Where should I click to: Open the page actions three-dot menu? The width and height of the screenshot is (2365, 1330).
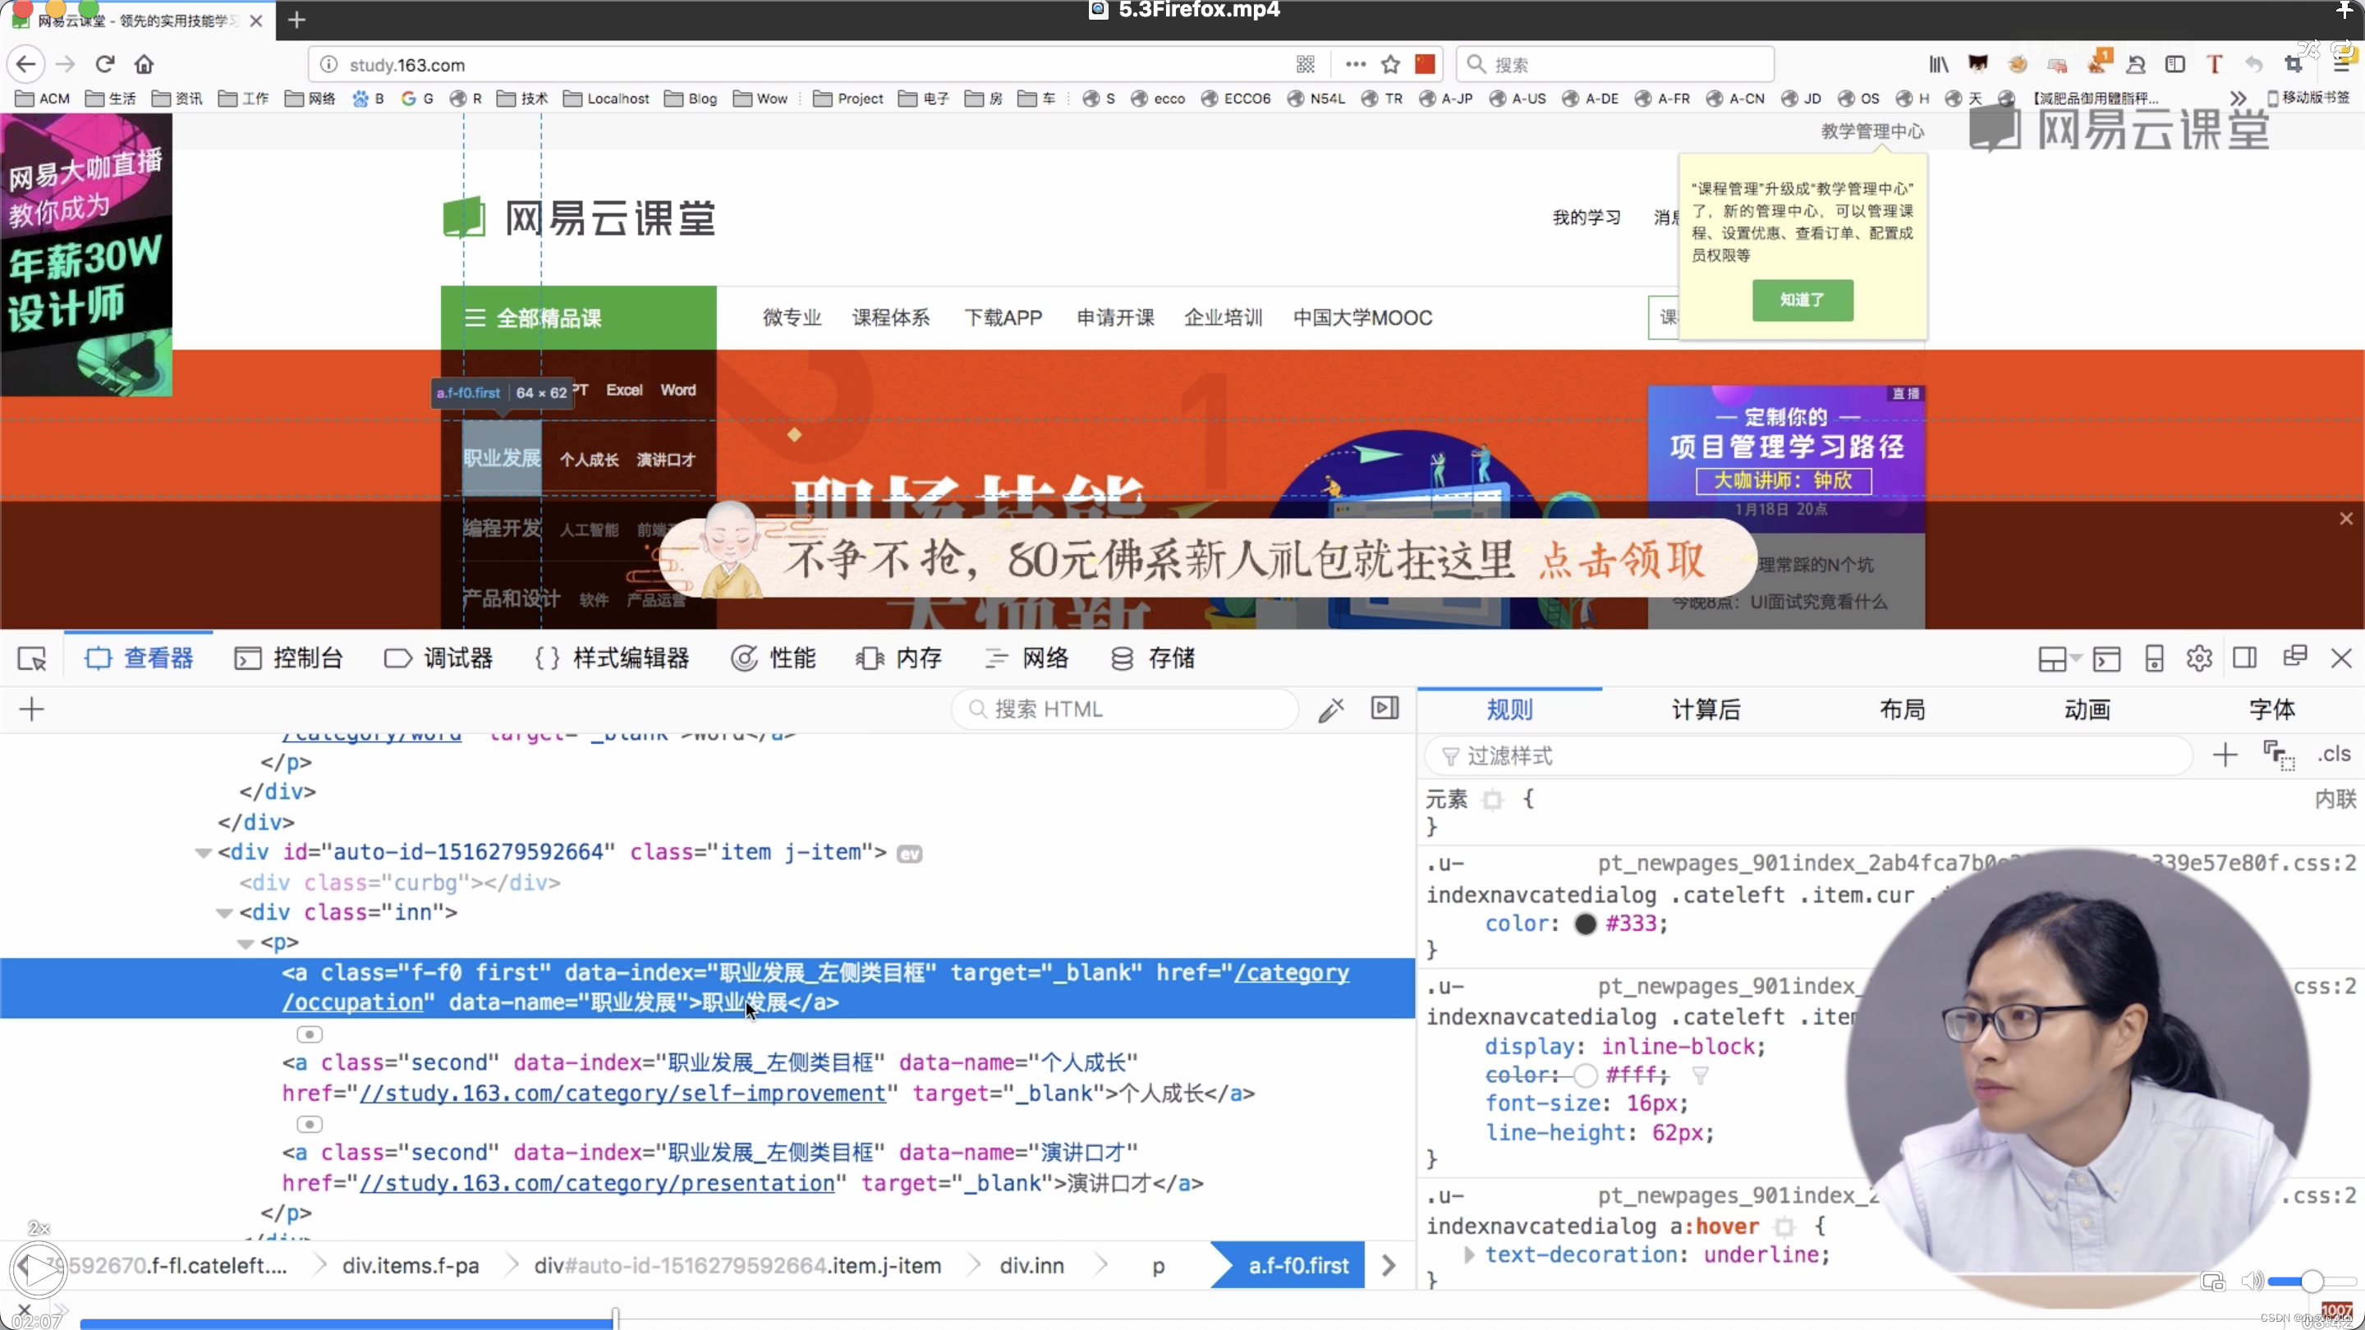1355,64
